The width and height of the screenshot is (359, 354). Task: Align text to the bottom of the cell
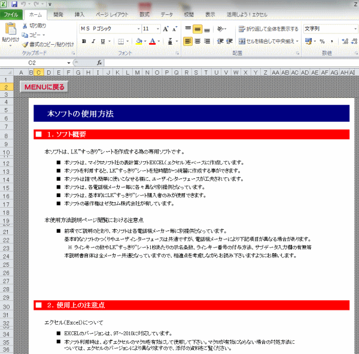point(207,29)
